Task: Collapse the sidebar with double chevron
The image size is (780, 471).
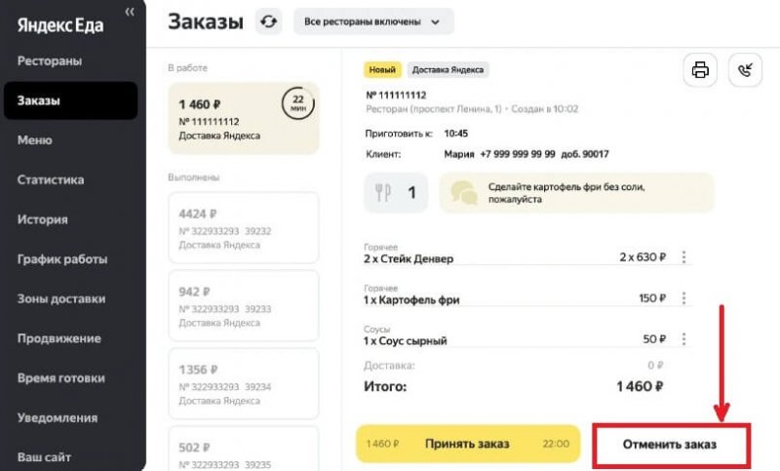Action: point(130,12)
